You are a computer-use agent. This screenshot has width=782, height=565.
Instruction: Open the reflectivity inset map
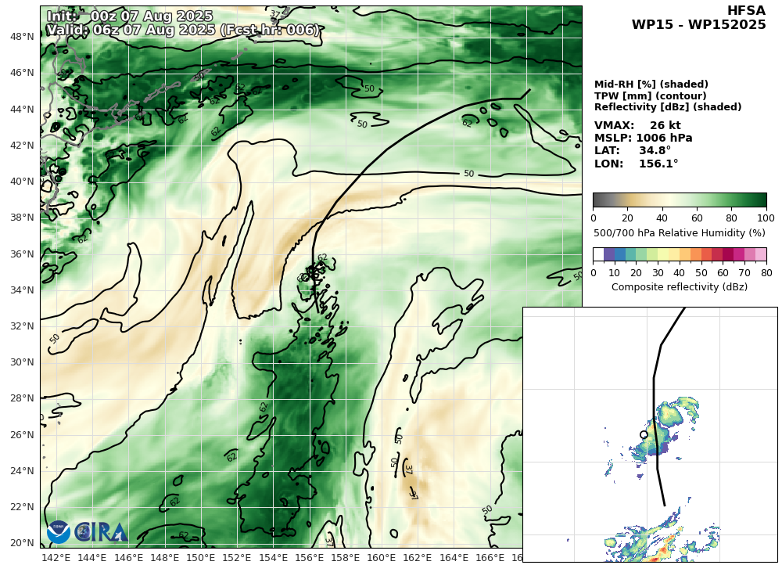pos(649,434)
